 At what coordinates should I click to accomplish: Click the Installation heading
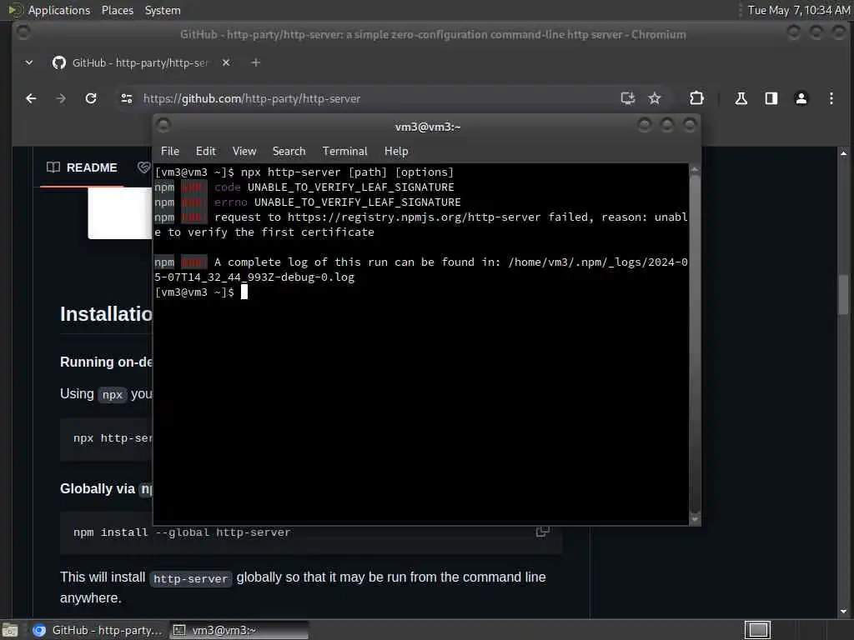(x=106, y=314)
